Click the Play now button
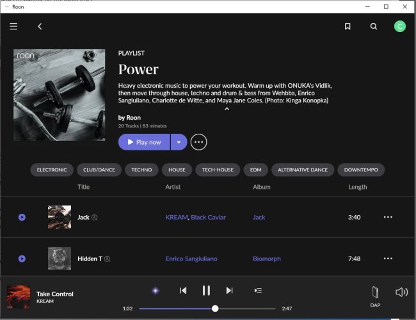The image size is (416, 320). pyautogui.click(x=144, y=142)
